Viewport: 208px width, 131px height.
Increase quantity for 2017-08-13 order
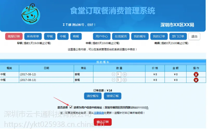click(x=125, y=80)
